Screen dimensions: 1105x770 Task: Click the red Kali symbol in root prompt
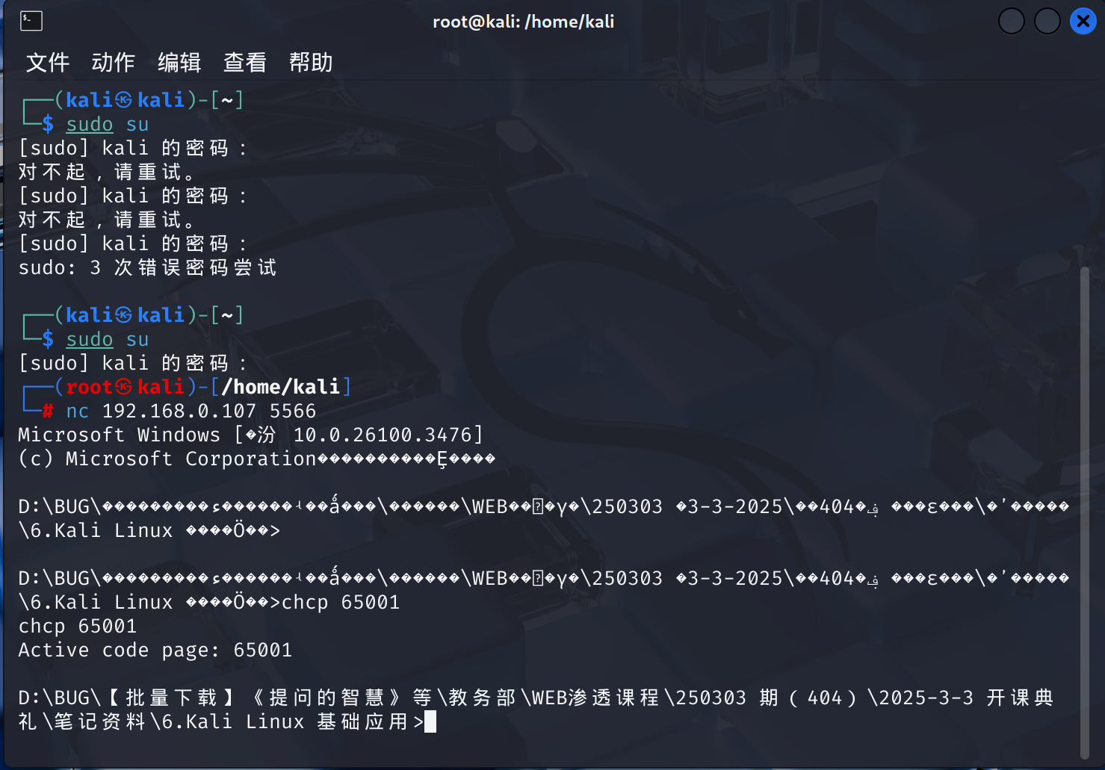click(x=124, y=387)
